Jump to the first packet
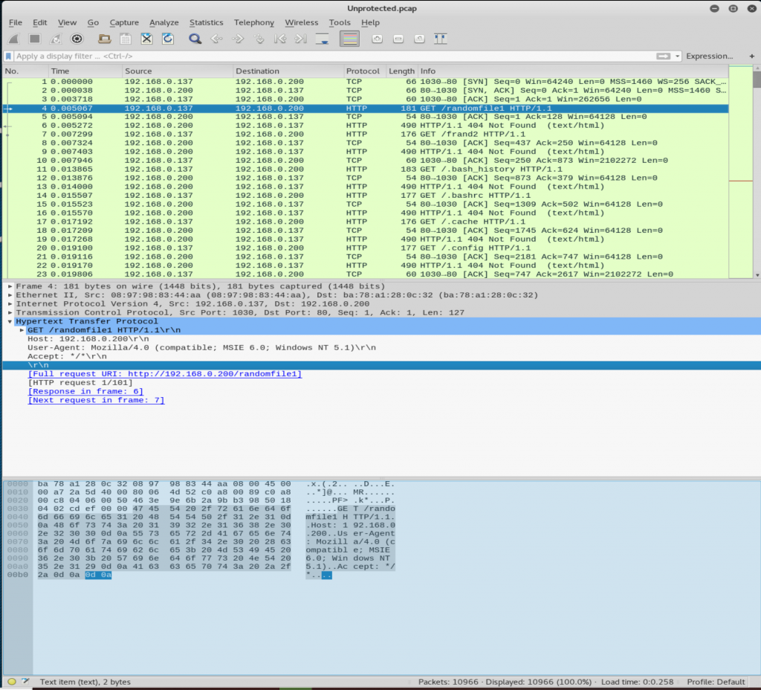 coord(280,39)
